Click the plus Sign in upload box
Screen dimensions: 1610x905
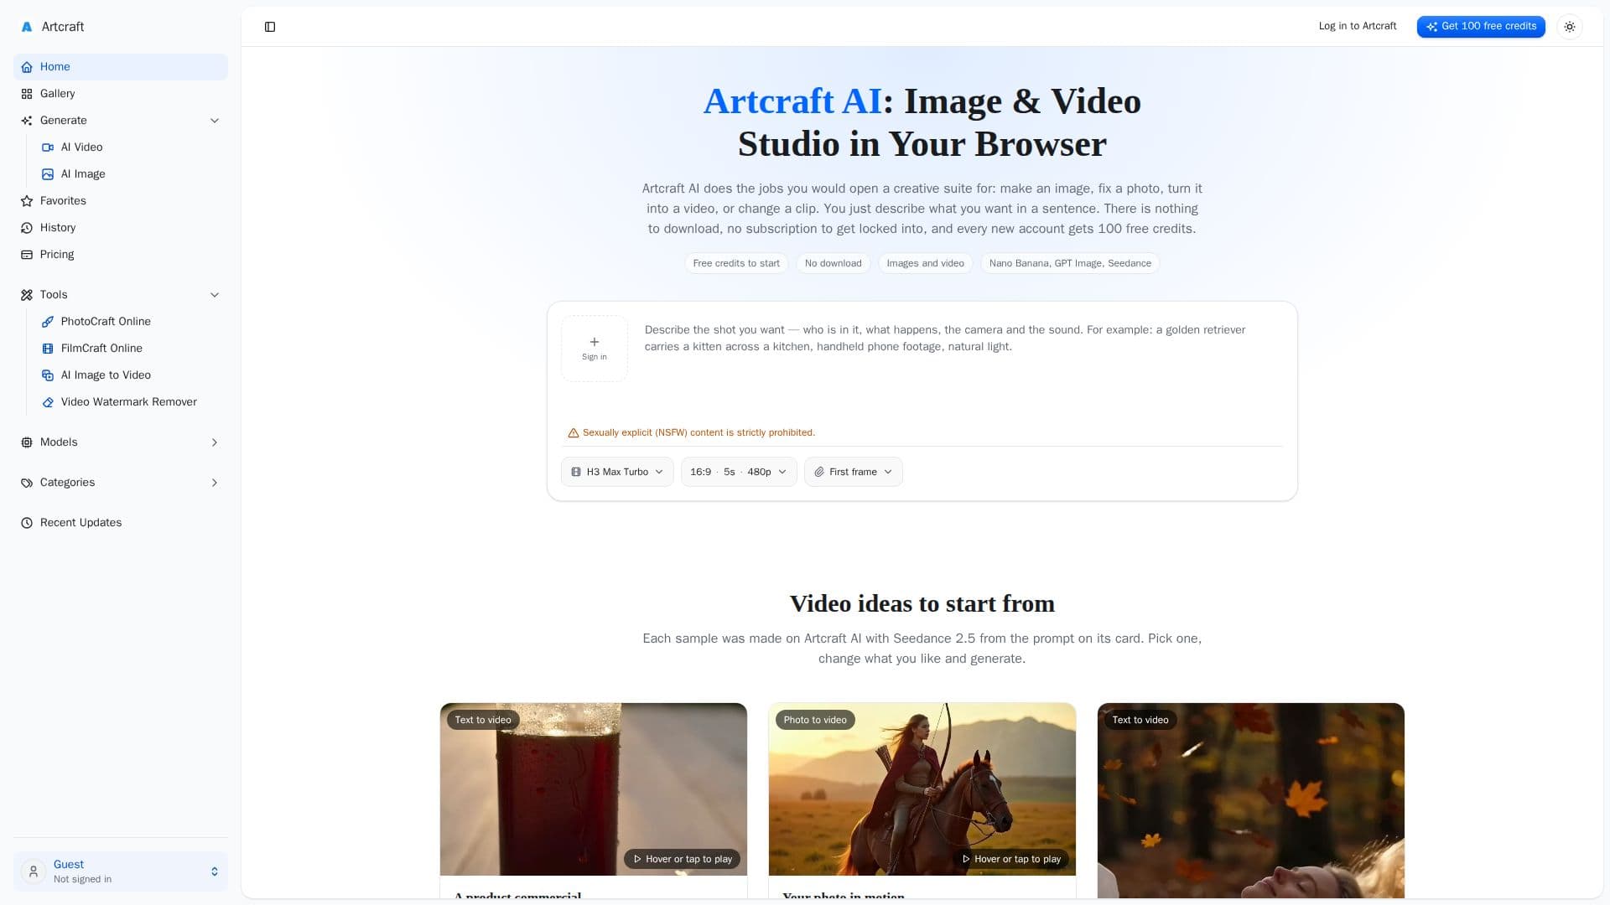coord(595,349)
